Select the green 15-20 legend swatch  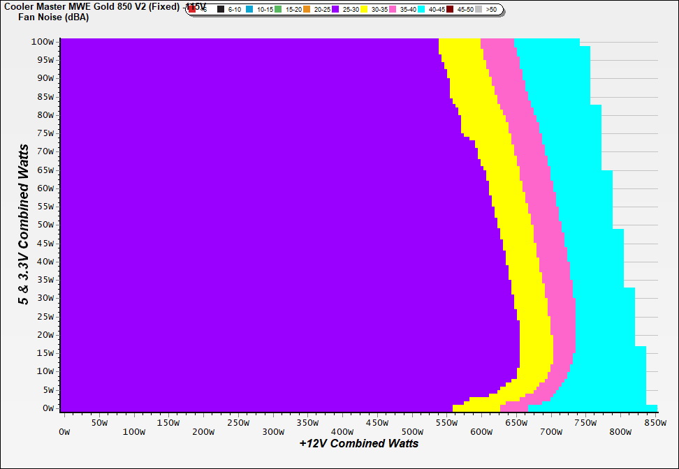[x=279, y=10]
